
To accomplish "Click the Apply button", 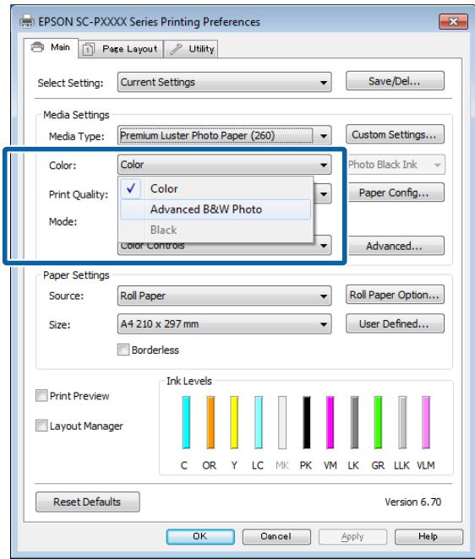I will (352, 536).
